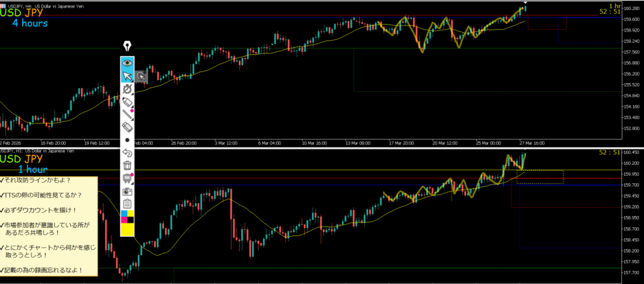Viewport: 644px width, 284px height.
Task: Click the '10 Mar 16:00' date label
Action: click(314, 143)
